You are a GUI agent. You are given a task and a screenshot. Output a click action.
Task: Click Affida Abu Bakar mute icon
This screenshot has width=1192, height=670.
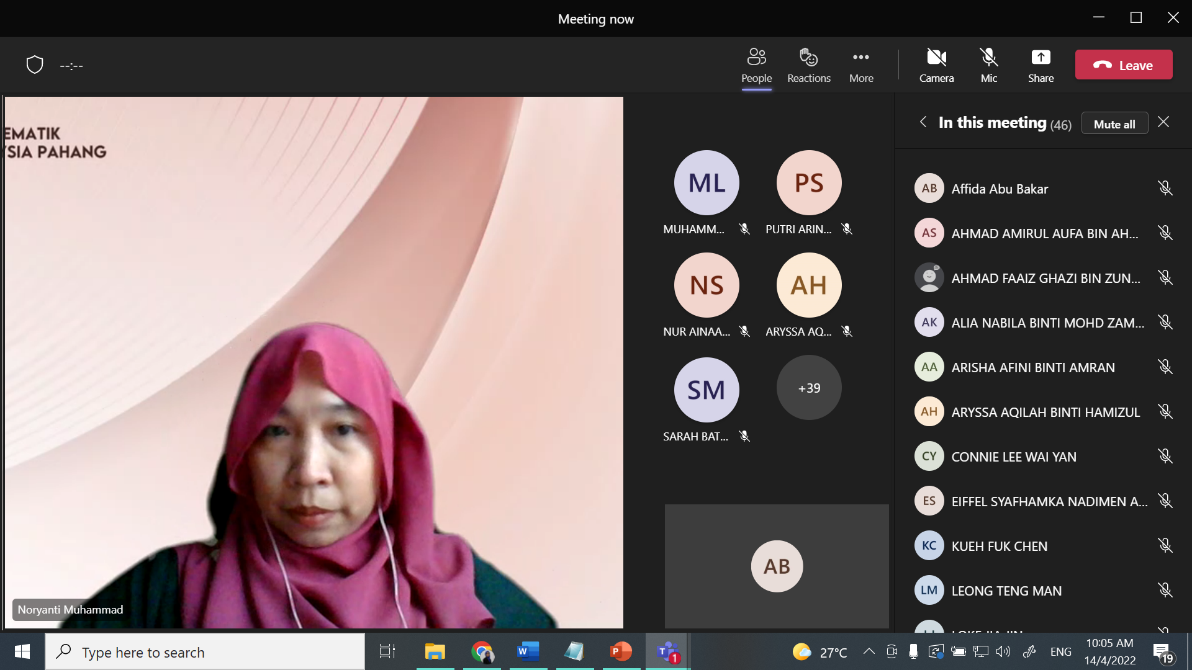[x=1165, y=188]
